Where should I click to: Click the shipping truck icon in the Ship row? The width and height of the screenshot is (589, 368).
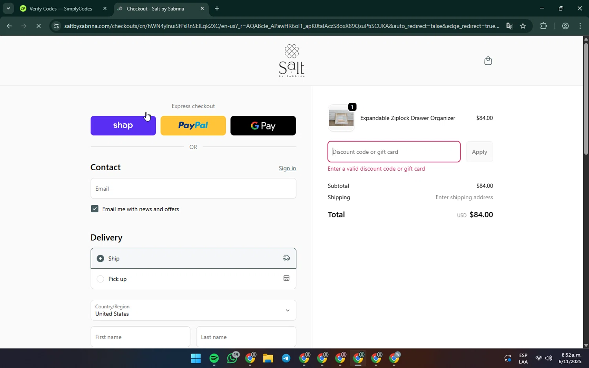[x=287, y=258]
